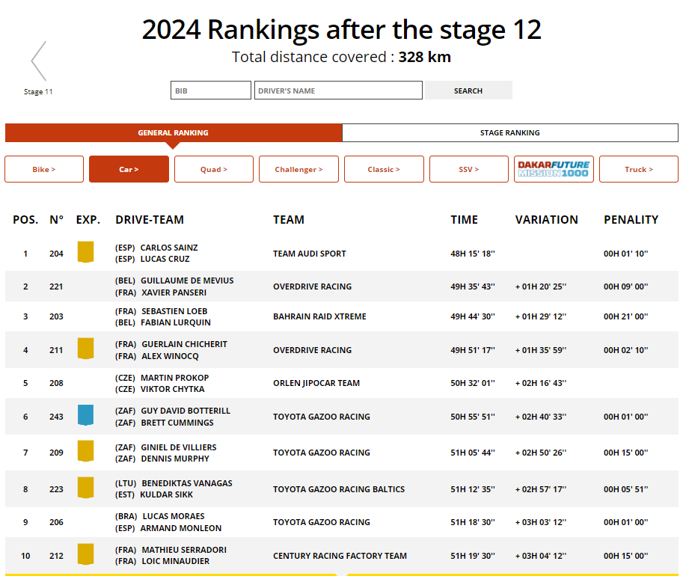Click co-driver name Loic Minaudier
The image size is (686, 576).
[176, 561]
